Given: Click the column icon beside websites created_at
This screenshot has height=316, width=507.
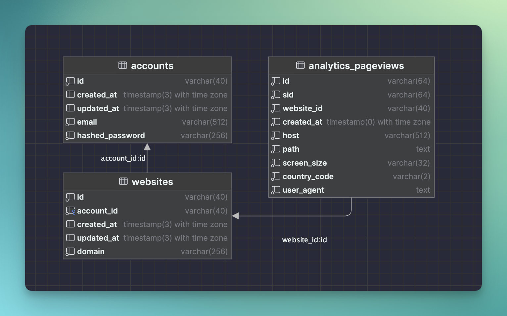Looking at the screenshot, I should 70,224.
